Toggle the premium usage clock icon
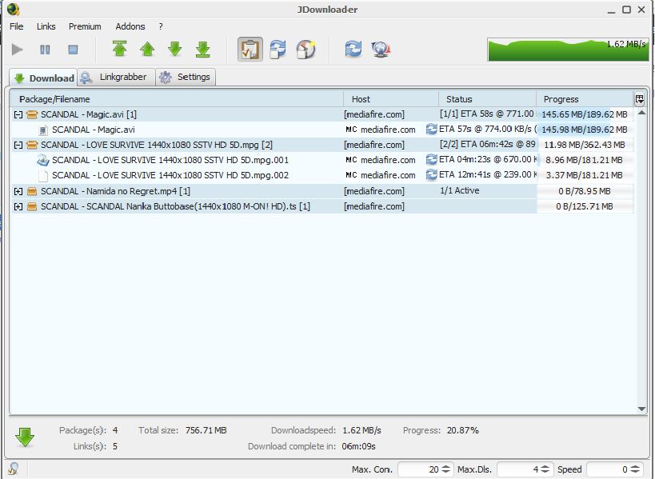The image size is (655, 479). pyautogui.click(x=306, y=50)
